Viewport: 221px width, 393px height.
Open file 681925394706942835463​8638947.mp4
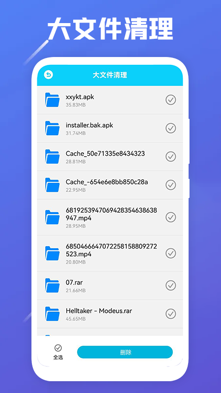111,214
